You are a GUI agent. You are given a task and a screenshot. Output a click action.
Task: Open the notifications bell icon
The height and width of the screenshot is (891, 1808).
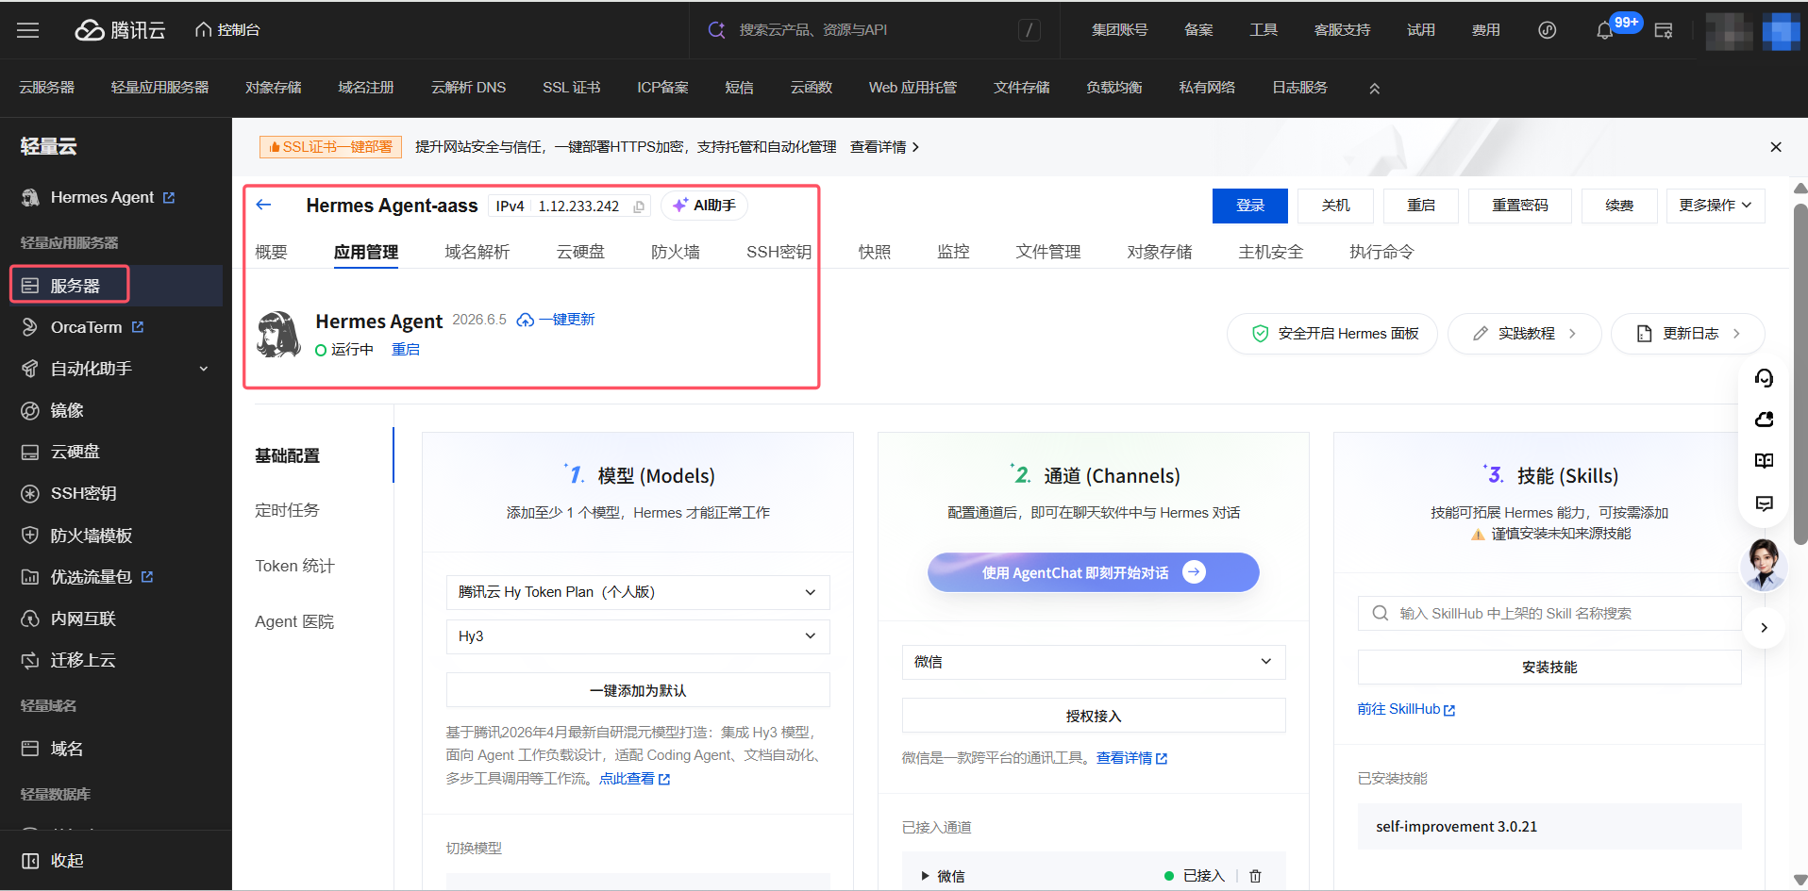(x=1604, y=30)
